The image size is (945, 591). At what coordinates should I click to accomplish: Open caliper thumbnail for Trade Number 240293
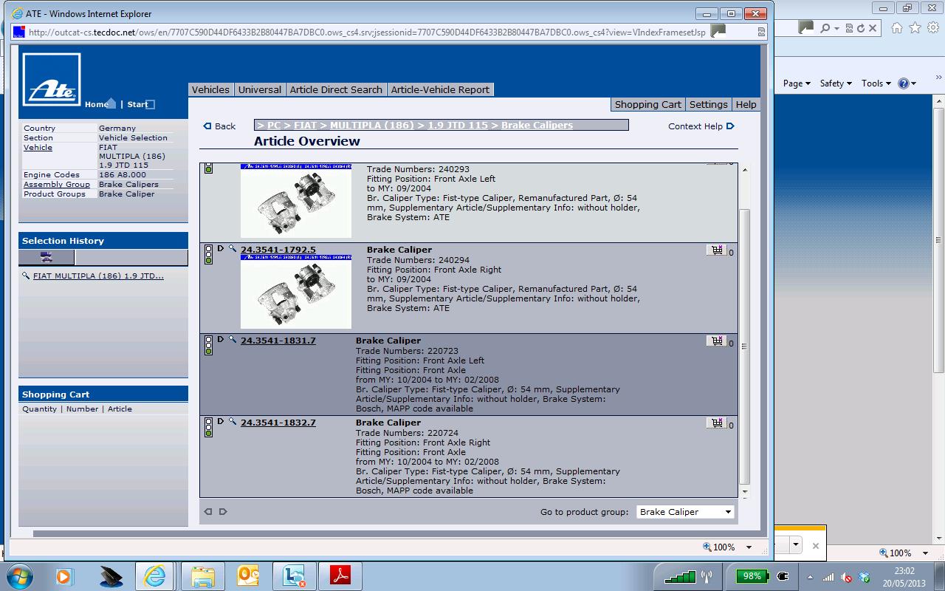[296, 201]
